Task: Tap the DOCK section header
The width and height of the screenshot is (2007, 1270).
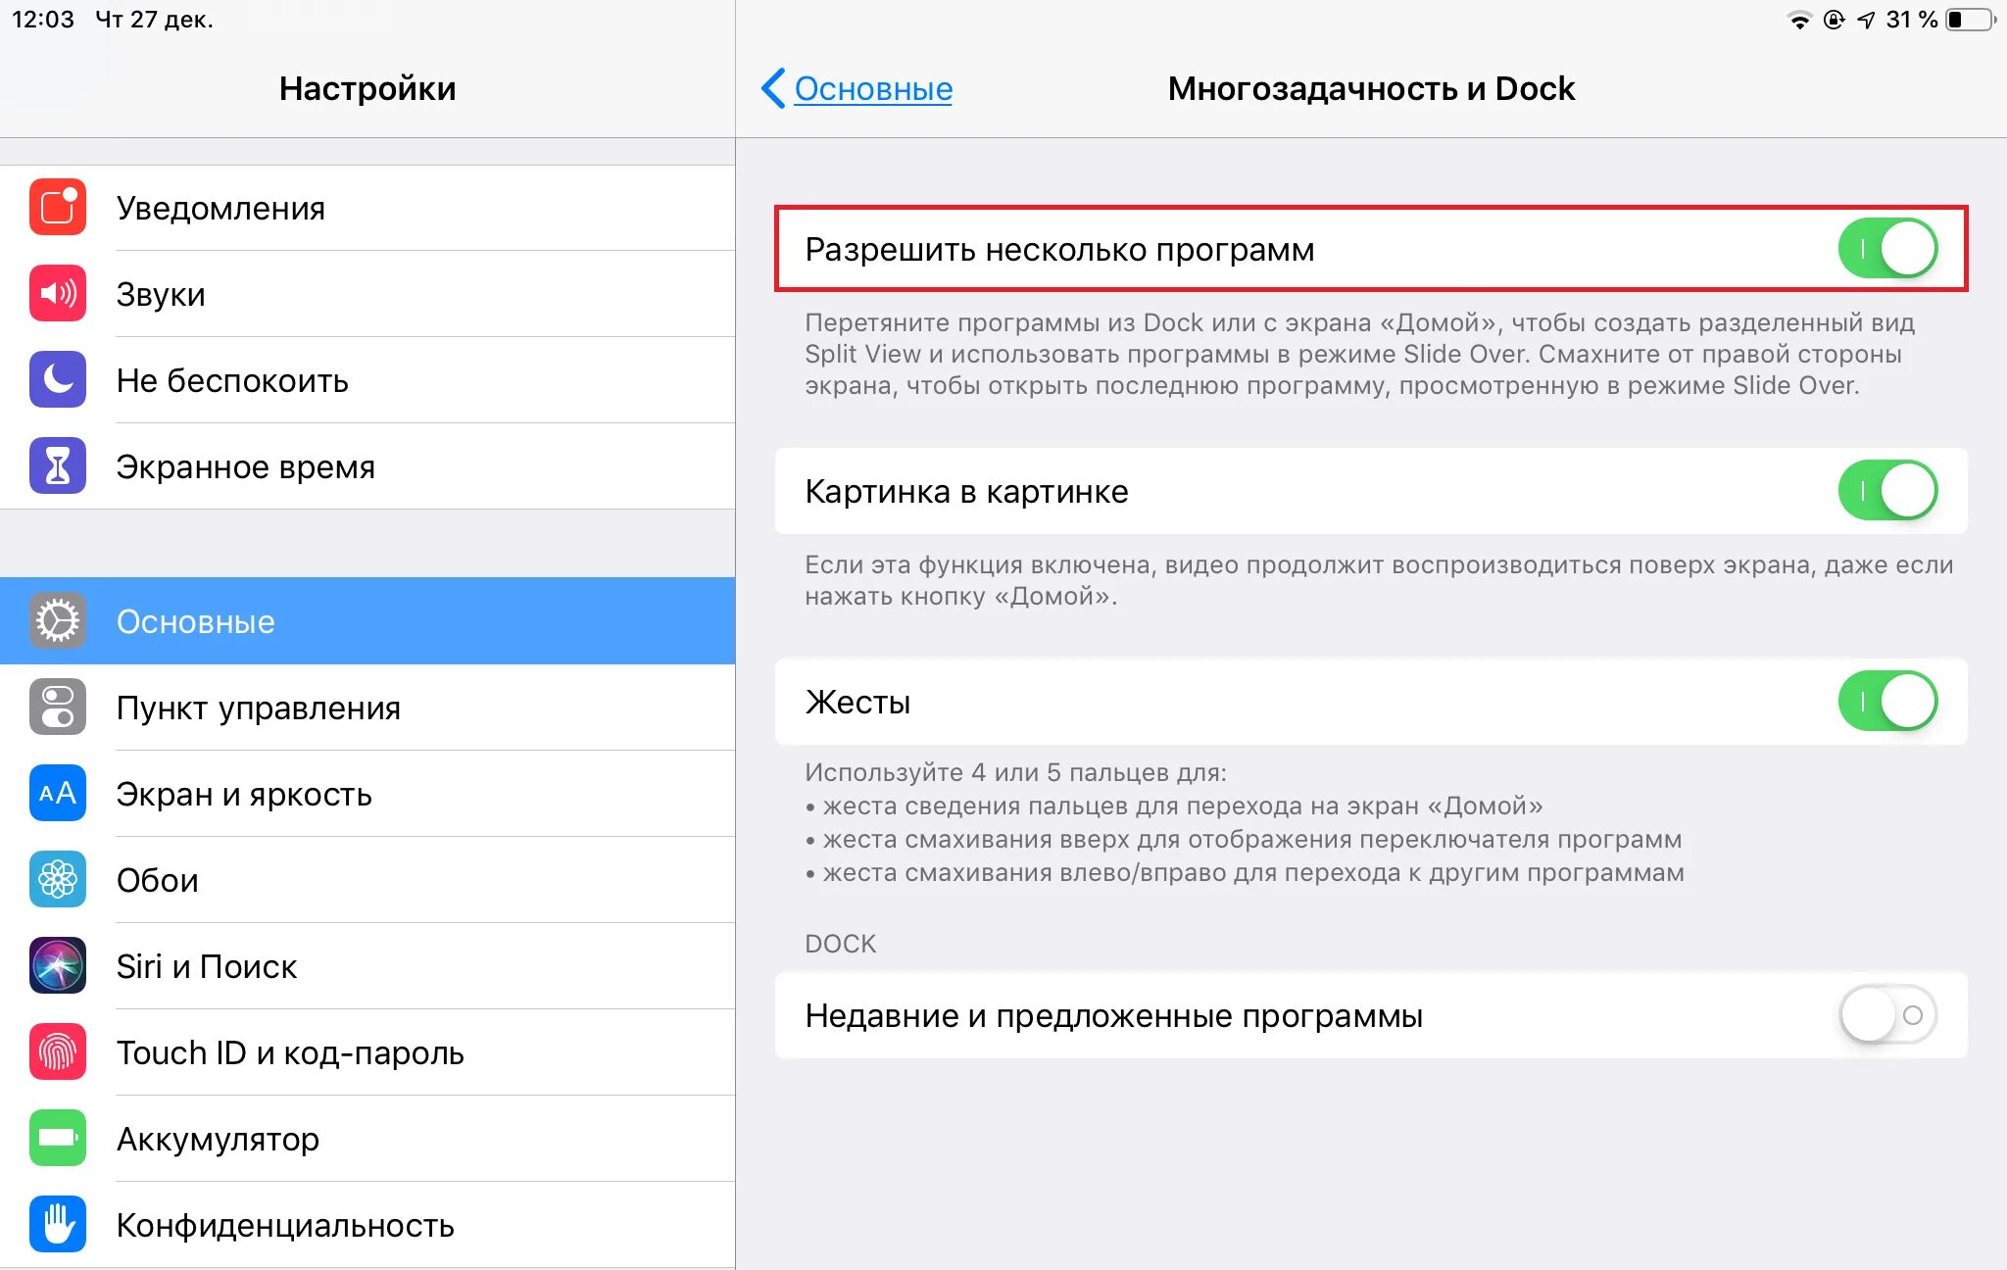Action: (x=840, y=944)
